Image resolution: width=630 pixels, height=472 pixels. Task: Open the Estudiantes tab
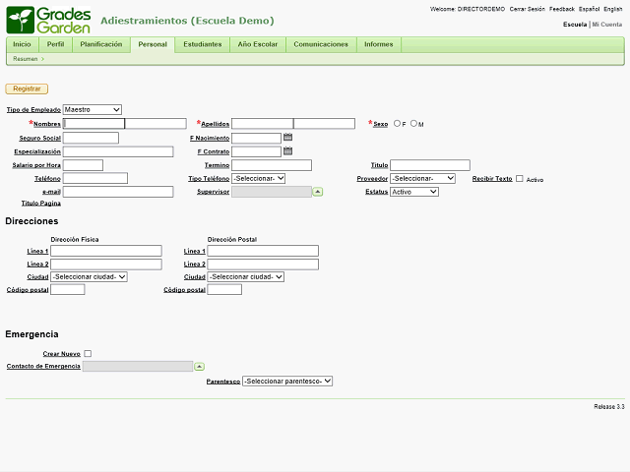[203, 44]
